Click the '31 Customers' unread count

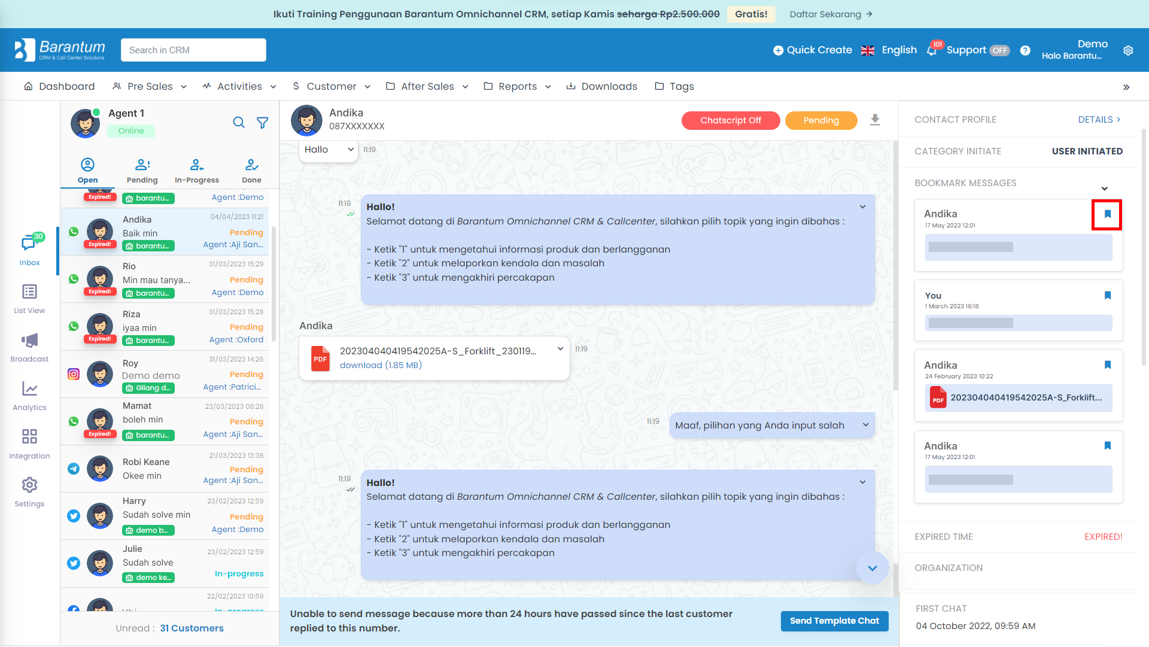pyautogui.click(x=191, y=628)
